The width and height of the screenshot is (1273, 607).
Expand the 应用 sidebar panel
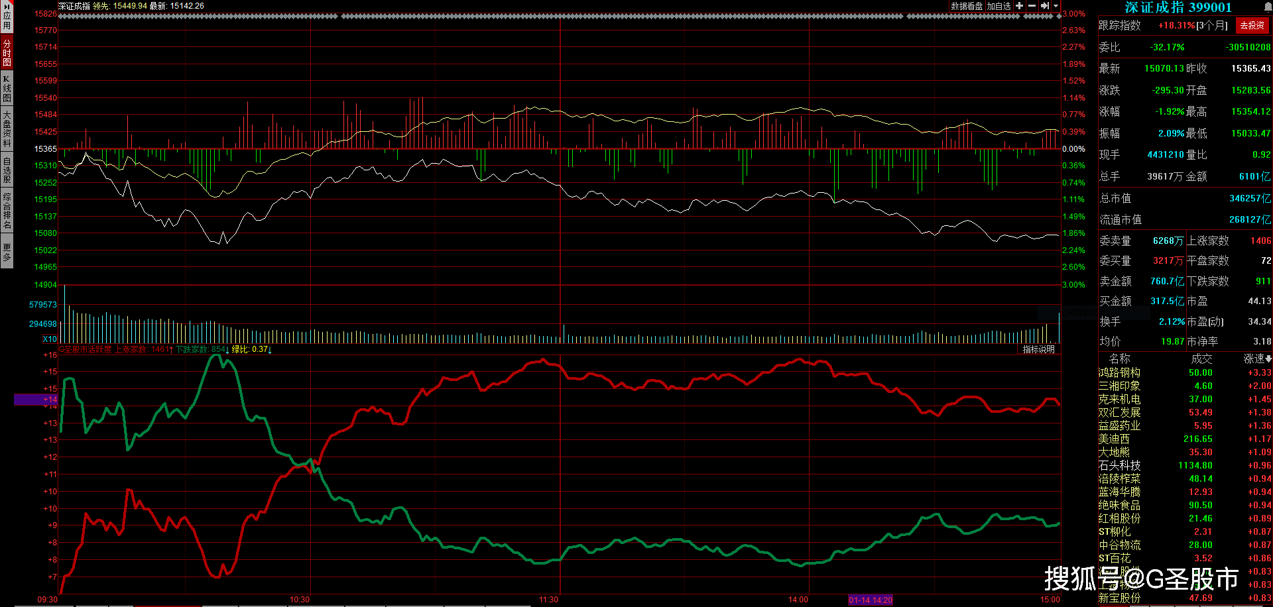[7, 16]
